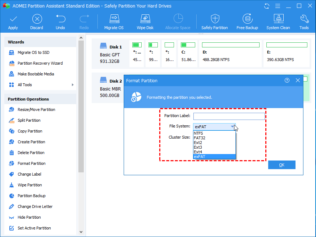Click the Discard toolbar icon
This screenshot has height=237, width=316.
[37, 19]
